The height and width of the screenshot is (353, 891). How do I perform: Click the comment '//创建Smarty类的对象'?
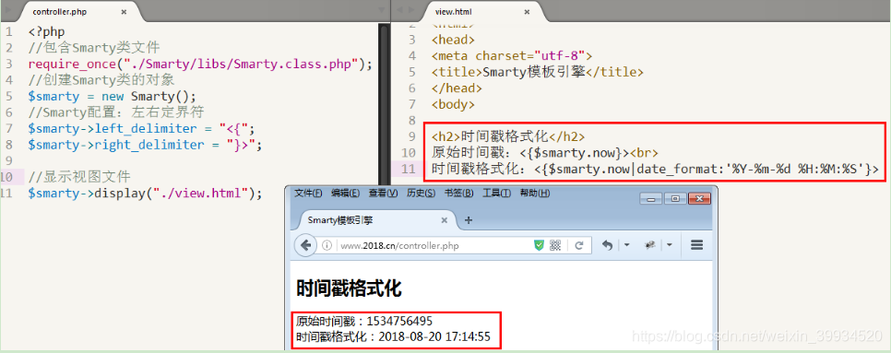101,80
